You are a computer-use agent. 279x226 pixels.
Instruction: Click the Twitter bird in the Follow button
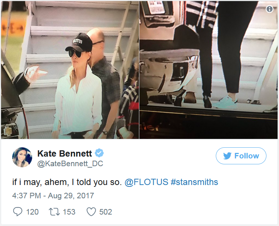(x=227, y=156)
